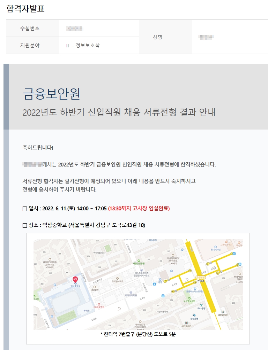This screenshot has width=268, height=350.
Task: Click the 대영빌라 building icon
Action: [x=95, y=287]
